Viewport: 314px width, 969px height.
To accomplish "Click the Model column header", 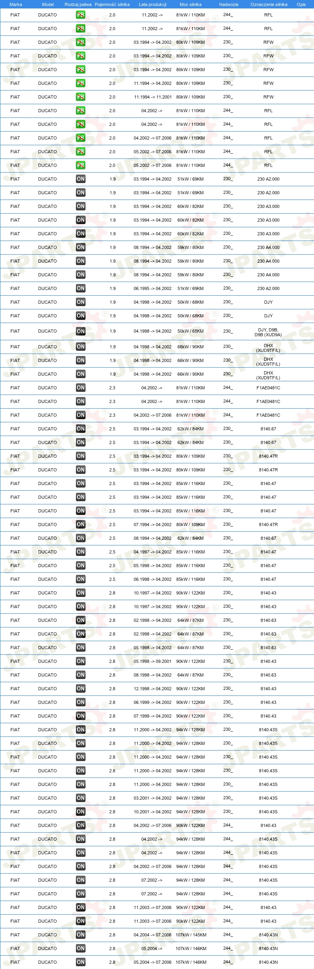I will (48, 4).
